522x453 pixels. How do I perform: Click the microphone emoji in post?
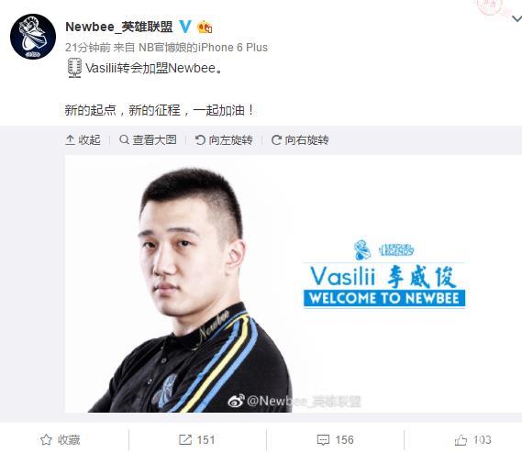coord(74,68)
